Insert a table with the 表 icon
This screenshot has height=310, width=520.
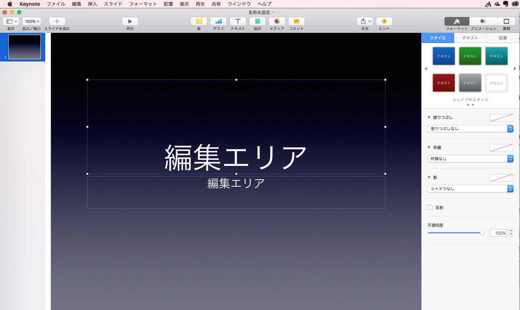click(199, 21)
